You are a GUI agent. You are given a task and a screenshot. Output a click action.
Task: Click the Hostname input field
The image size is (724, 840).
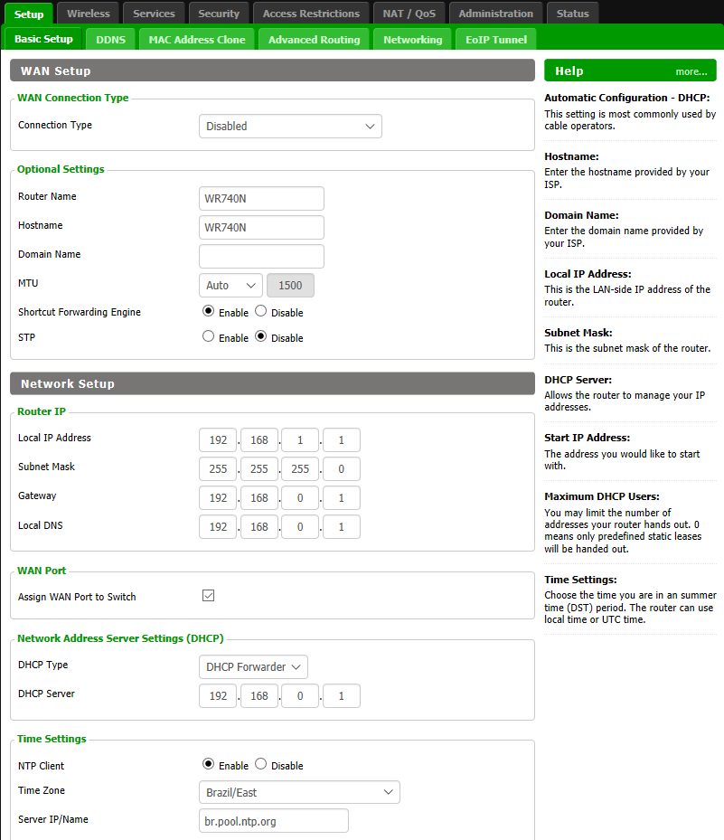[x=261, y=228]
